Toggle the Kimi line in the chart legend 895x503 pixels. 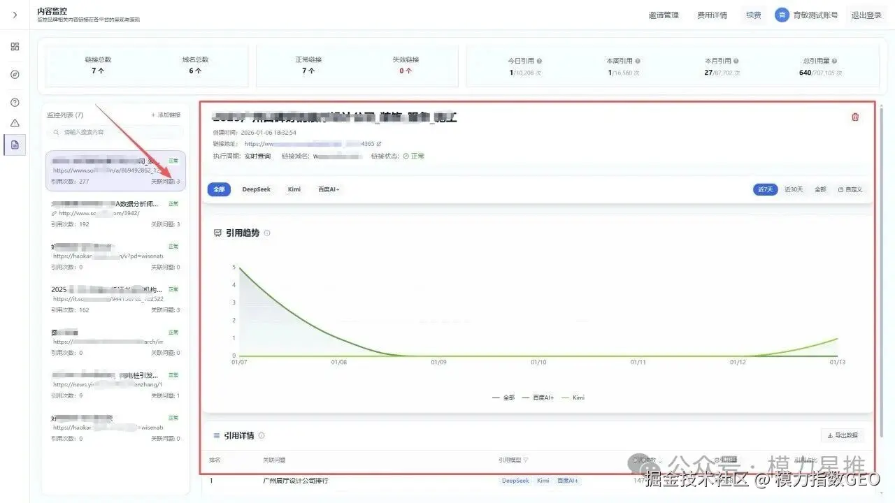(x=579, y=397)
